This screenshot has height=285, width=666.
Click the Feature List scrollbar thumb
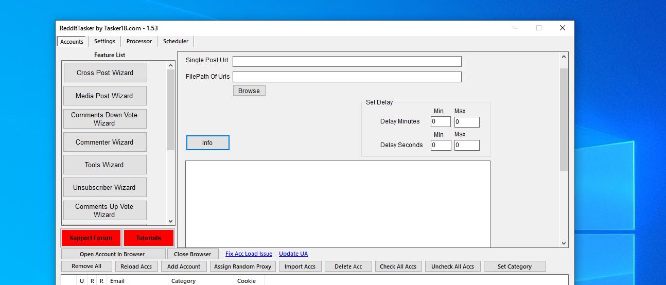(x=171, y=110)
